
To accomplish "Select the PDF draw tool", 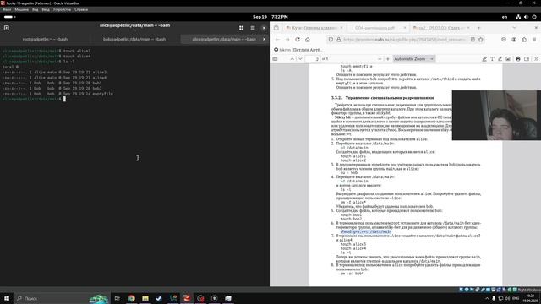I will (x=500, y=59).
